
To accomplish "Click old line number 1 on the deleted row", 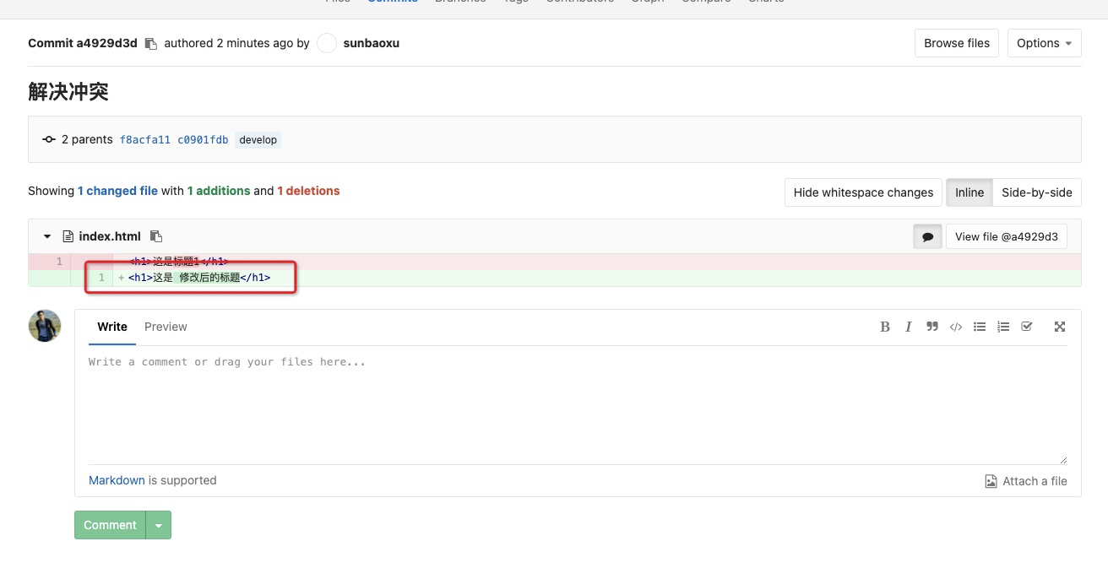I will 59,262.
